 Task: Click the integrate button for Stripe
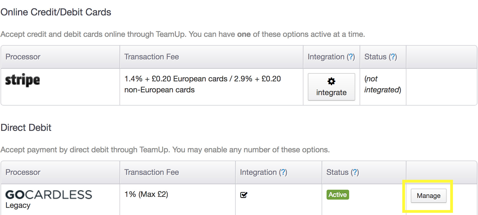pos(331,87)
